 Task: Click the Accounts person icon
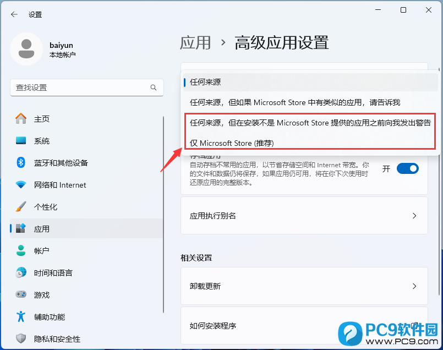click(21, 250)
